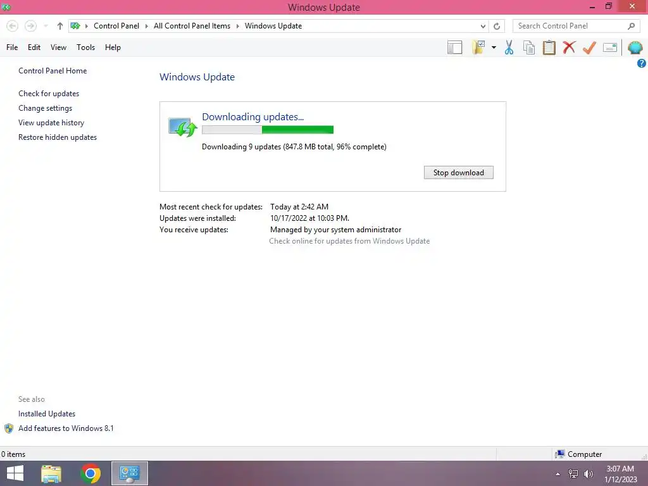Screen dimensions: 648x486
Task: Focus the Search Control Panel box
Action: click(570, 26)
